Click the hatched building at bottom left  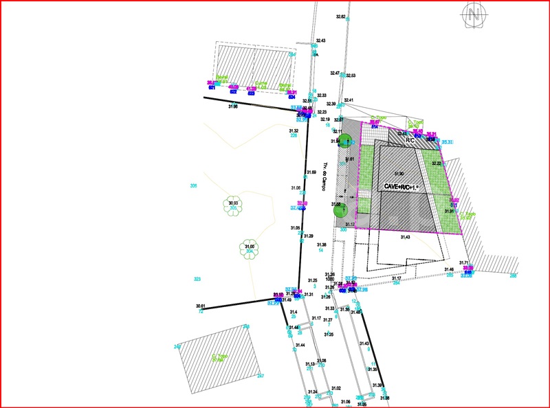[220, 359]
